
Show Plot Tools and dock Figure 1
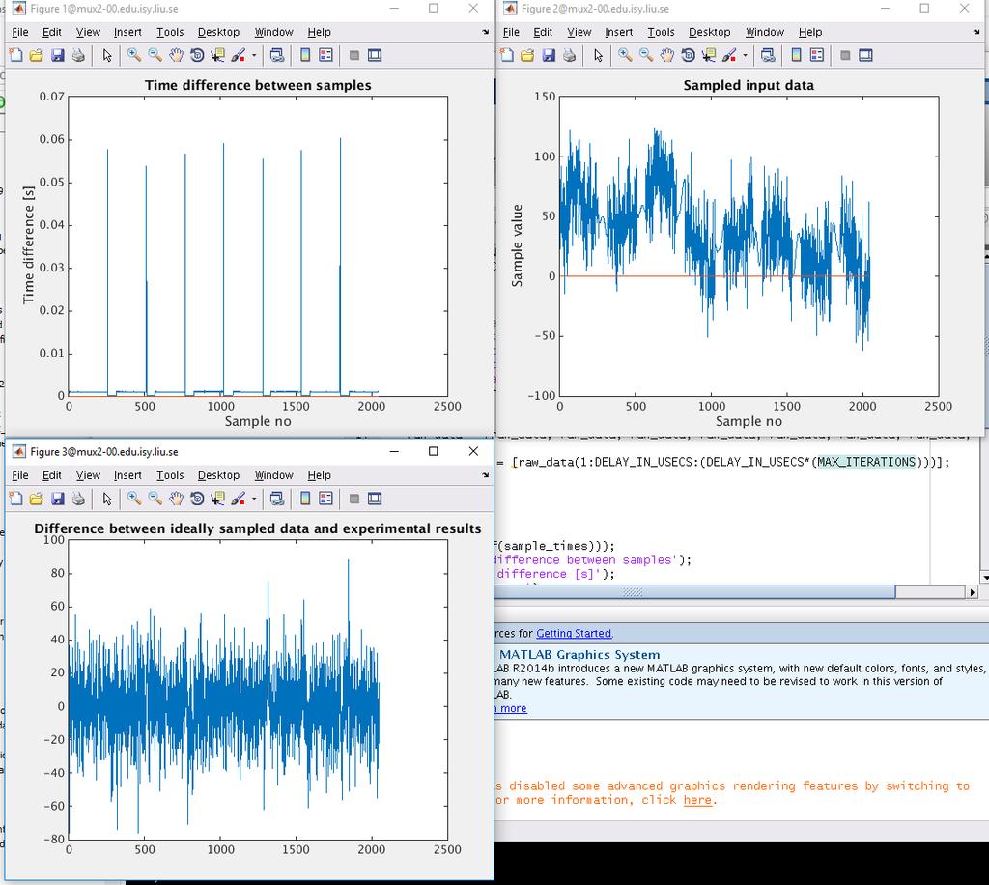[375, 55]
